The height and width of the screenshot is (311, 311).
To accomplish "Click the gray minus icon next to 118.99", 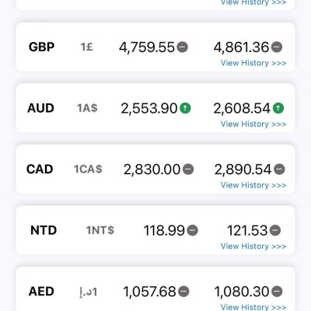I will (x=193, y=230).
